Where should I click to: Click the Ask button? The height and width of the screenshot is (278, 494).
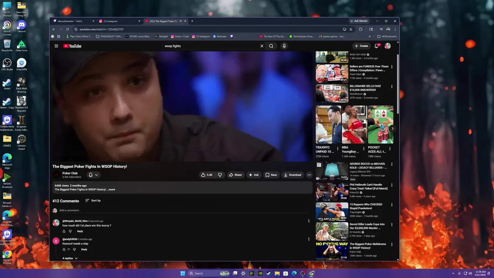[x=254, y=175]
